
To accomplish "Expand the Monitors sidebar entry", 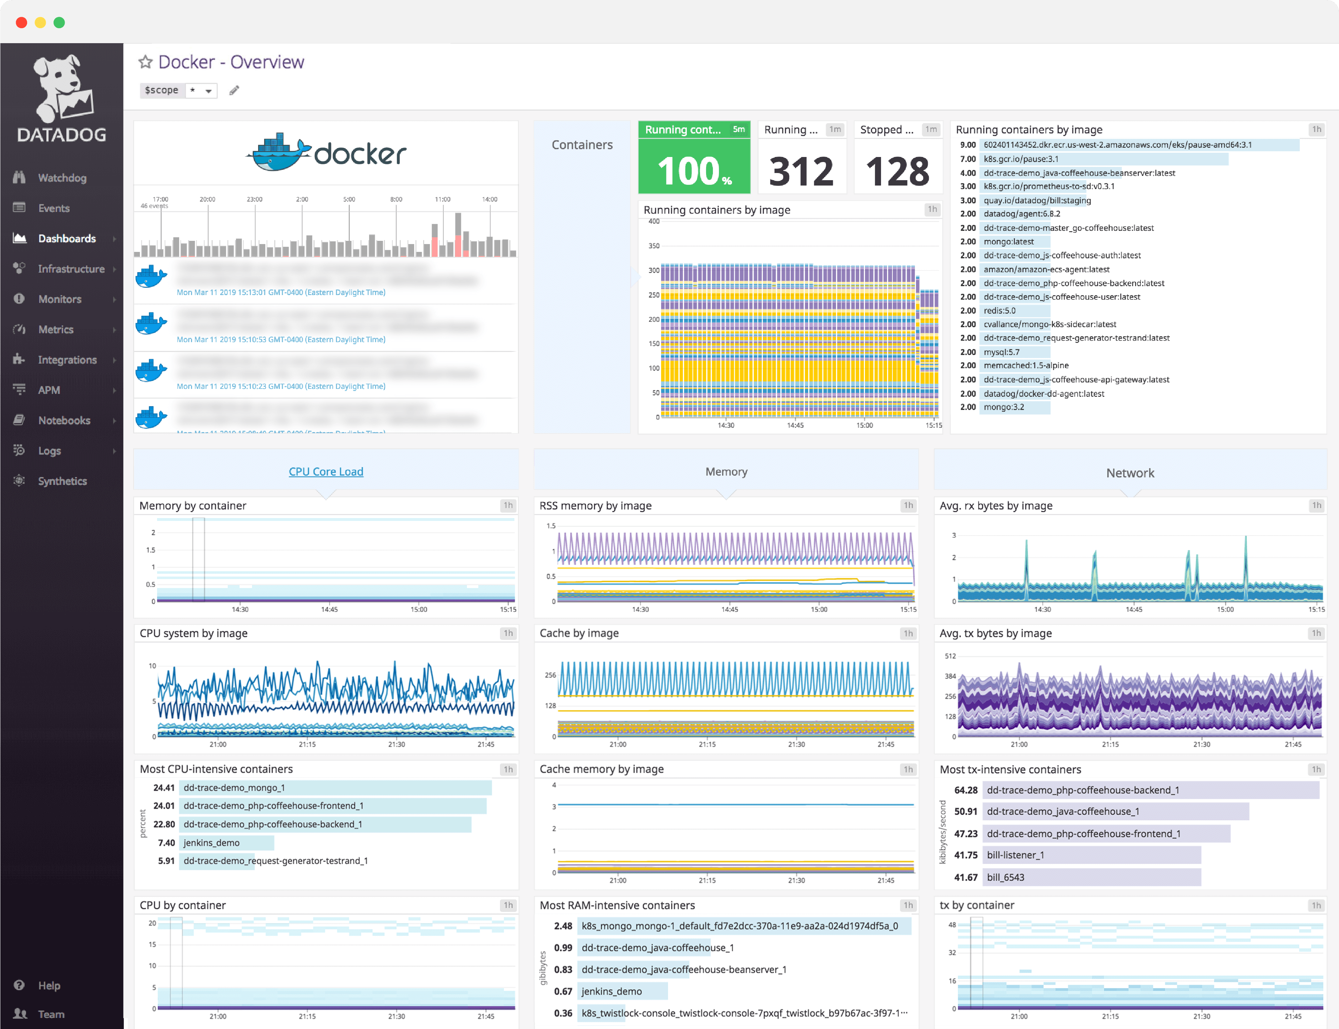I will click(59, 299).
